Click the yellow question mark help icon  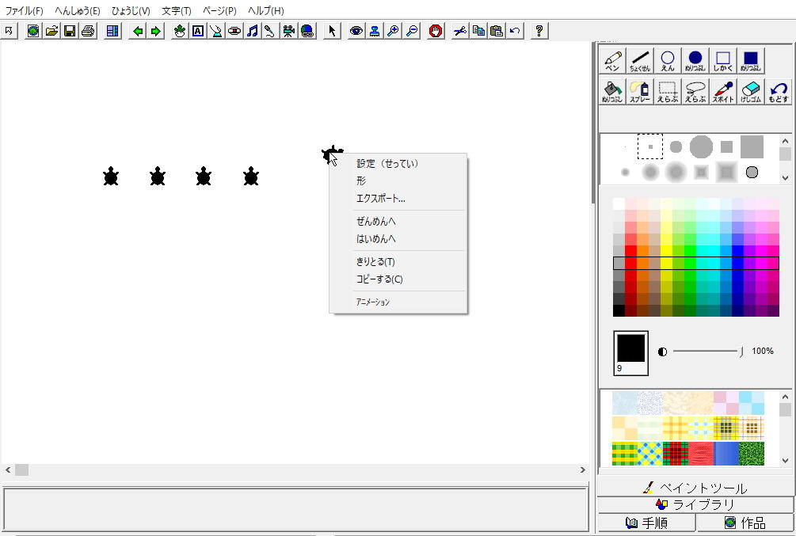coord(539,31)
